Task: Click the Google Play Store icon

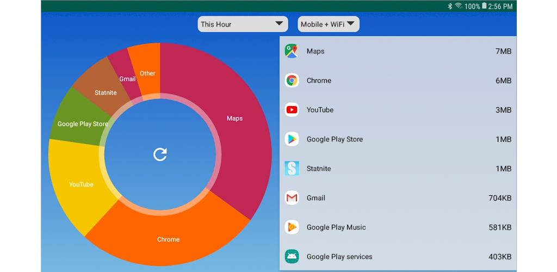Action: click(x=292, y=139)
